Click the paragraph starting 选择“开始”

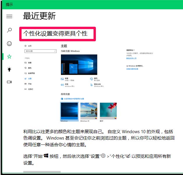(x=97, y=159)
